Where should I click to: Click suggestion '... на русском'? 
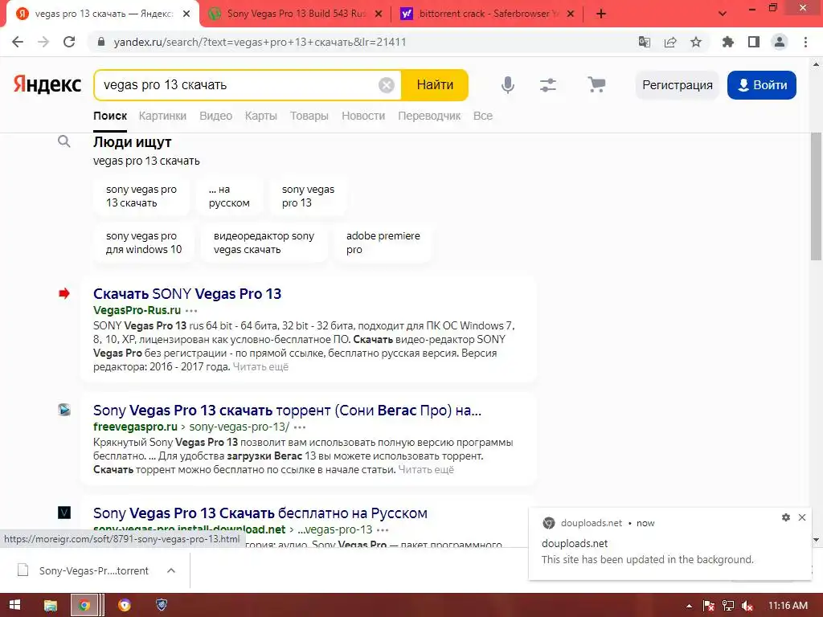(x=229, y=196)
